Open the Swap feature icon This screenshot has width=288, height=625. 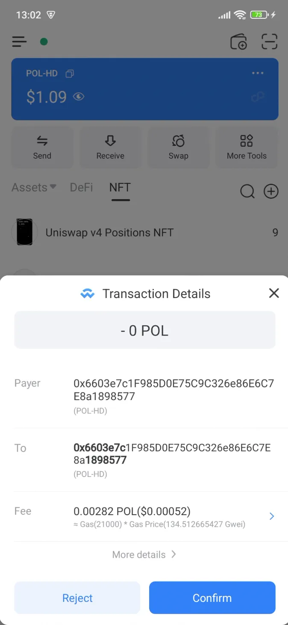coord(178,147)
